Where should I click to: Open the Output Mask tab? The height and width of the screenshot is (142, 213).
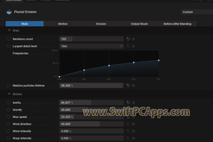click(x=139, y=24)
